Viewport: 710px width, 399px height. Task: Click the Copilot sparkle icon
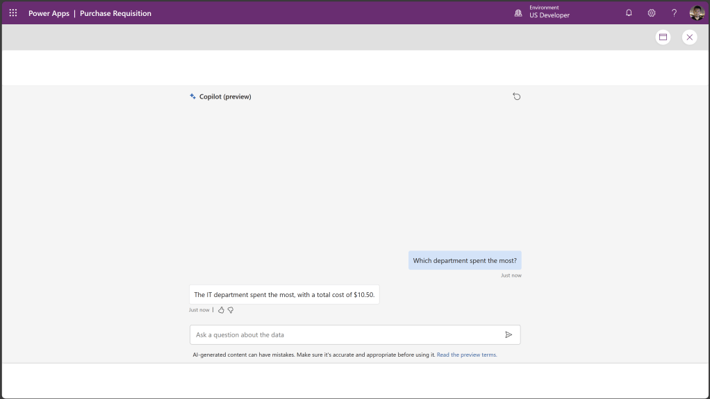(x=193, y=96)
